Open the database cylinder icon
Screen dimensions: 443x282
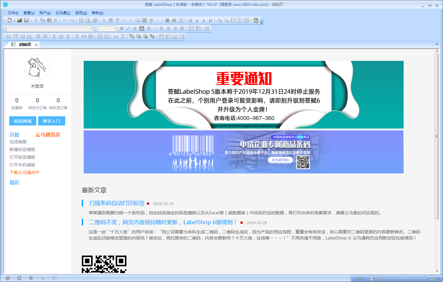click(x=167, y=21)
